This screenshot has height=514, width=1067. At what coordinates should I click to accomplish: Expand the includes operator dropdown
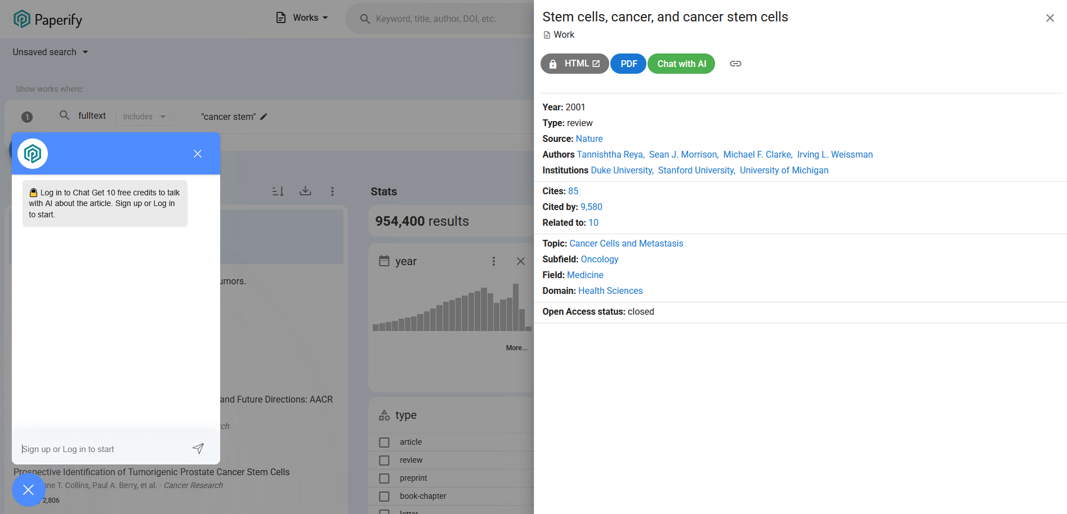[145, 117]
